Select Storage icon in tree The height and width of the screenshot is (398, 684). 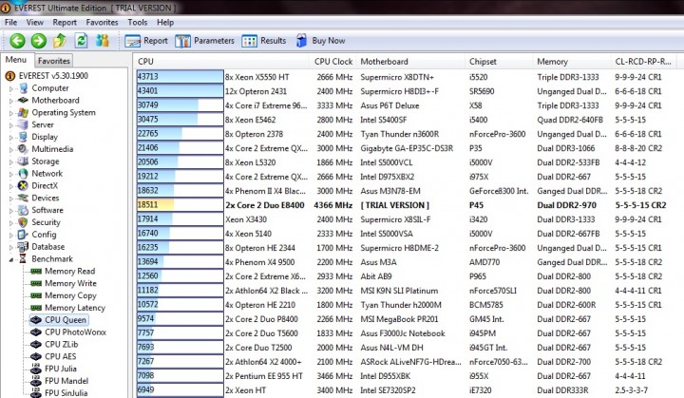click(x=23, y=161)
